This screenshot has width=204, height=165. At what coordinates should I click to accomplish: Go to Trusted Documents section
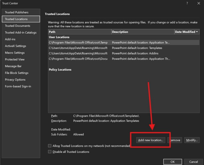click(x=17, y=26)
